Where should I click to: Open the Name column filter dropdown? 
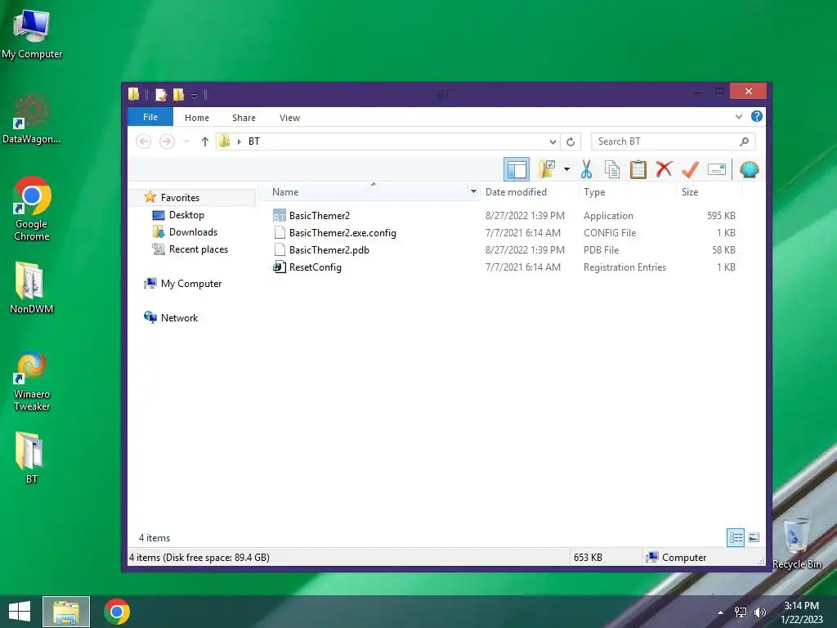[473, 191]
